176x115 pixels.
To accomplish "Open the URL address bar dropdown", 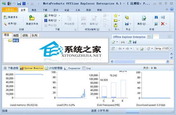I will pos(171,49).
